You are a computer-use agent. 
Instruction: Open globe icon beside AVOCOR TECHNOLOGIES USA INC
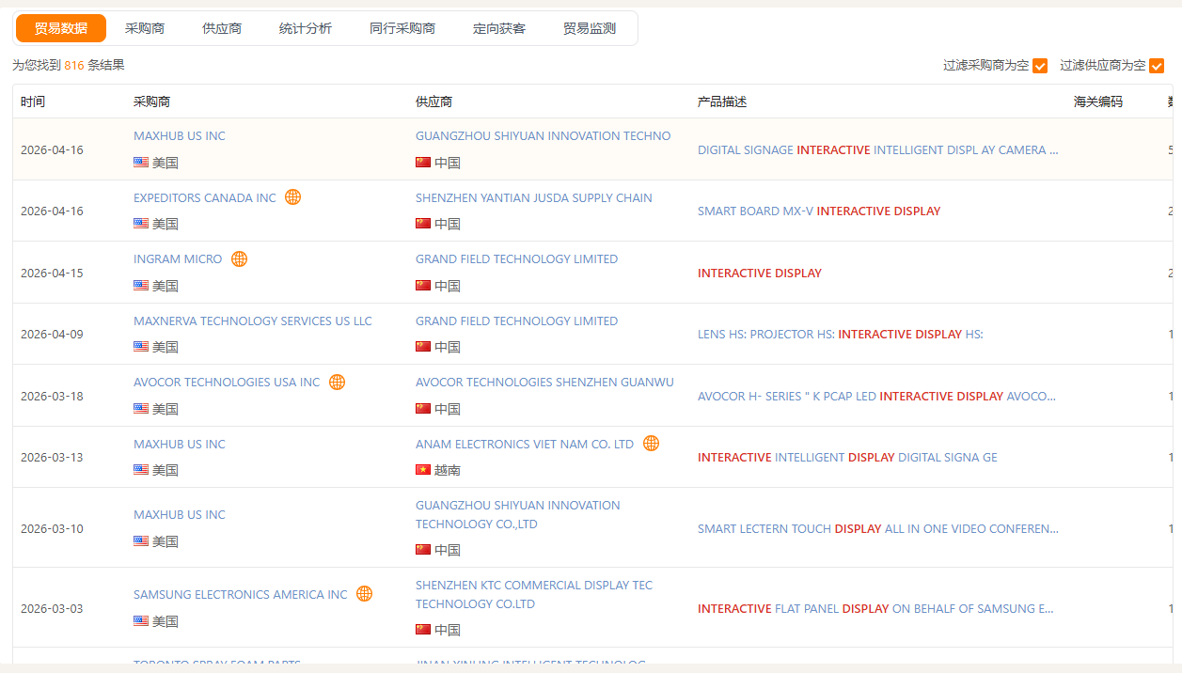pos(338,383)
